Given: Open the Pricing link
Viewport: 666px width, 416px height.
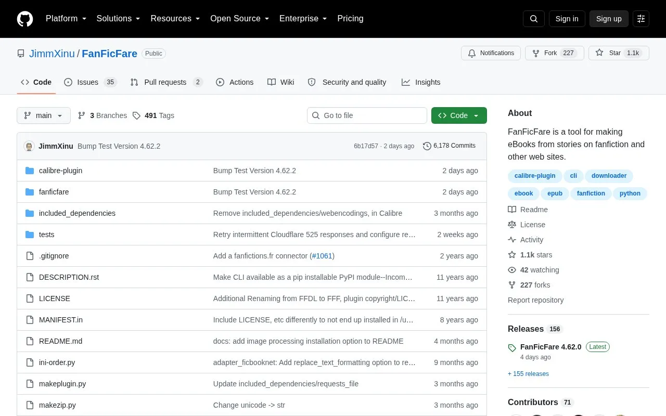Looking at the screenshot, I should (350, 19).
